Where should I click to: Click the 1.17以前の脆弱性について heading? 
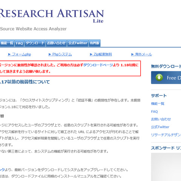point(25,82)
